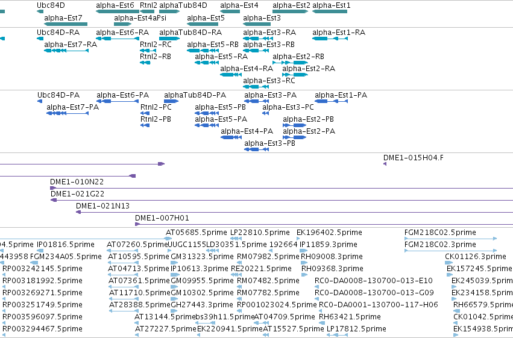Click transcript alpha-Est3-RC
The width and height of the screenshot is (513, 338).
tap(256, 87)
